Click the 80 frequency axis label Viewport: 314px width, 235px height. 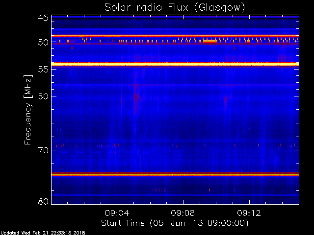(x=43, y=201)
